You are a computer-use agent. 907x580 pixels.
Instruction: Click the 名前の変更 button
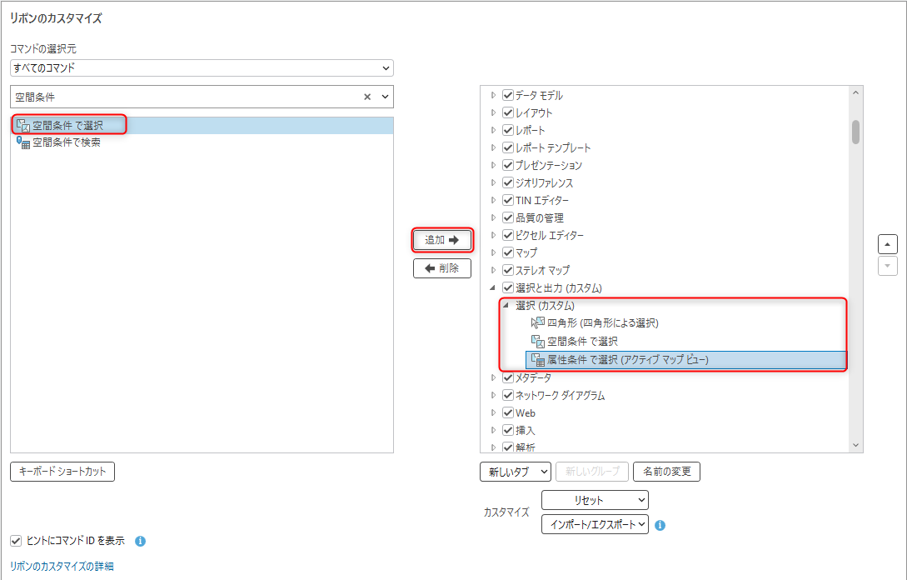point(666,472)
